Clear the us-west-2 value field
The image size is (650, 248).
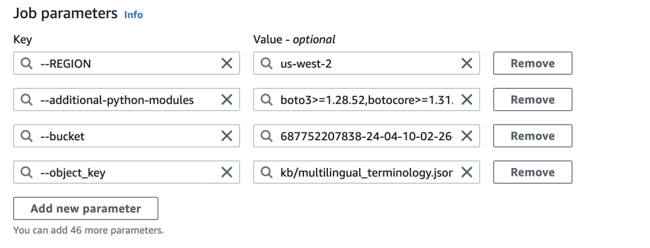coord(466,64)
